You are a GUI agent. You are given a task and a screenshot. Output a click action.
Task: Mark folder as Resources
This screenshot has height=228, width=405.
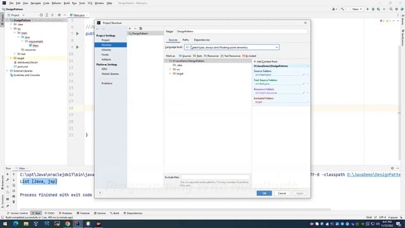211,56
